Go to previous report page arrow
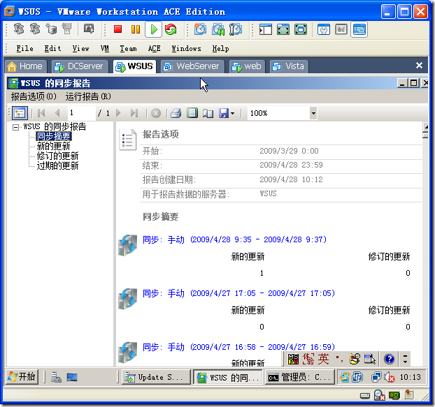The height and width of the screenshot is (407, 435). coord(57,113)
